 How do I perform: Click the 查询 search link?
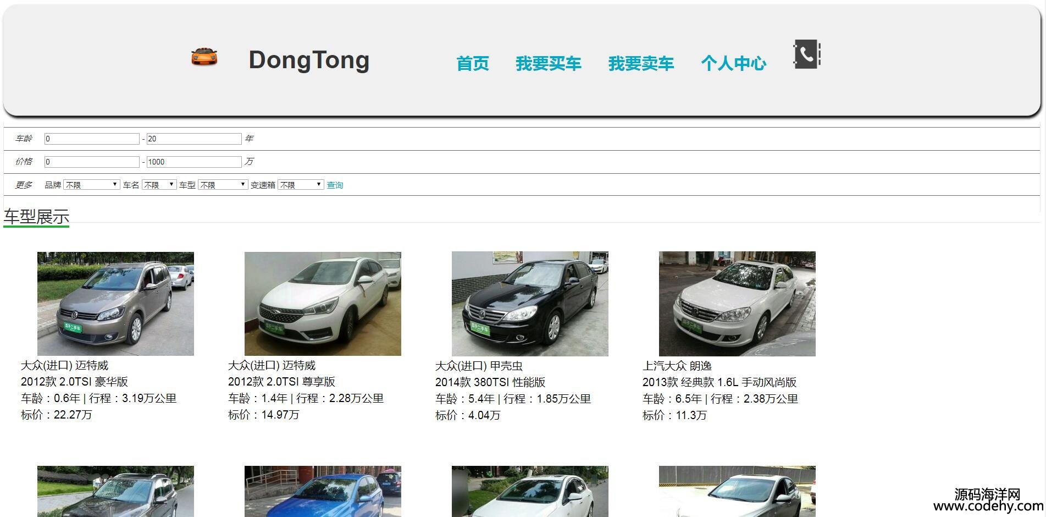pos(335,185)
